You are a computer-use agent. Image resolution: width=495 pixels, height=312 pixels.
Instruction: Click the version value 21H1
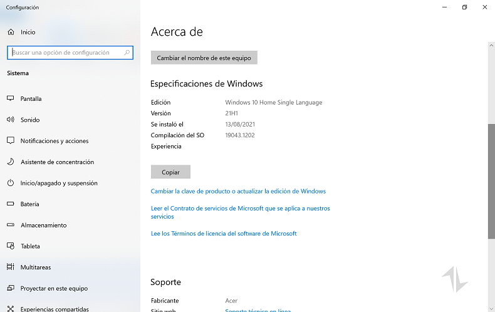(x=231, y=113)
